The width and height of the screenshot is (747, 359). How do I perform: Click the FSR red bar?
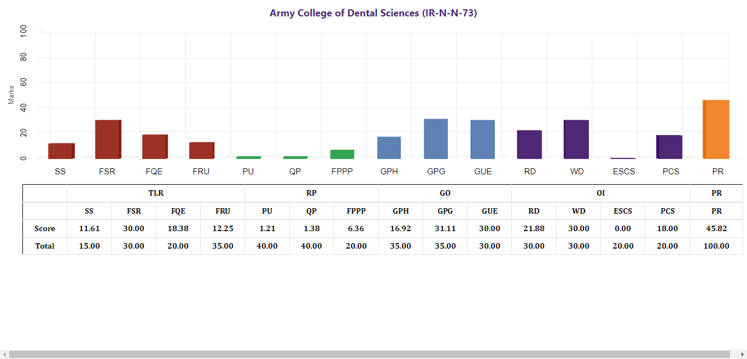coord(108,139)
